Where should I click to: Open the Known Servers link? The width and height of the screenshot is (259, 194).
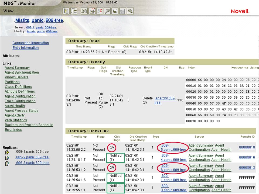pyautogui.click(x=16, y=77)
